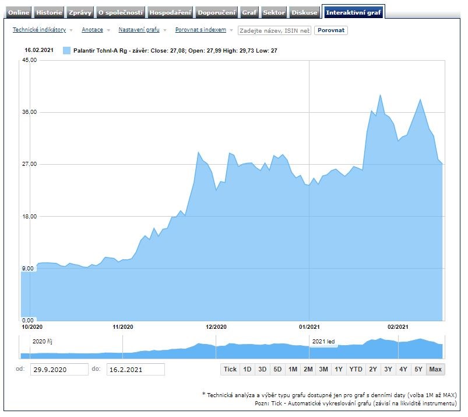Click the 'od' start date field
The height and width of the screenshot is (417, 468).
tap(59, 369)
